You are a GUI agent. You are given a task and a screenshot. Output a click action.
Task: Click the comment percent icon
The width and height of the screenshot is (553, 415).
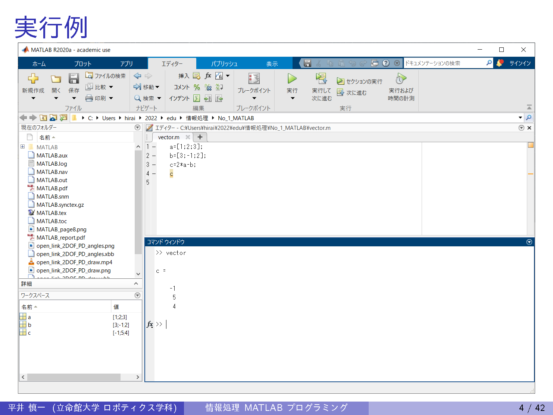pyautogui.click(x=197, y=87)
